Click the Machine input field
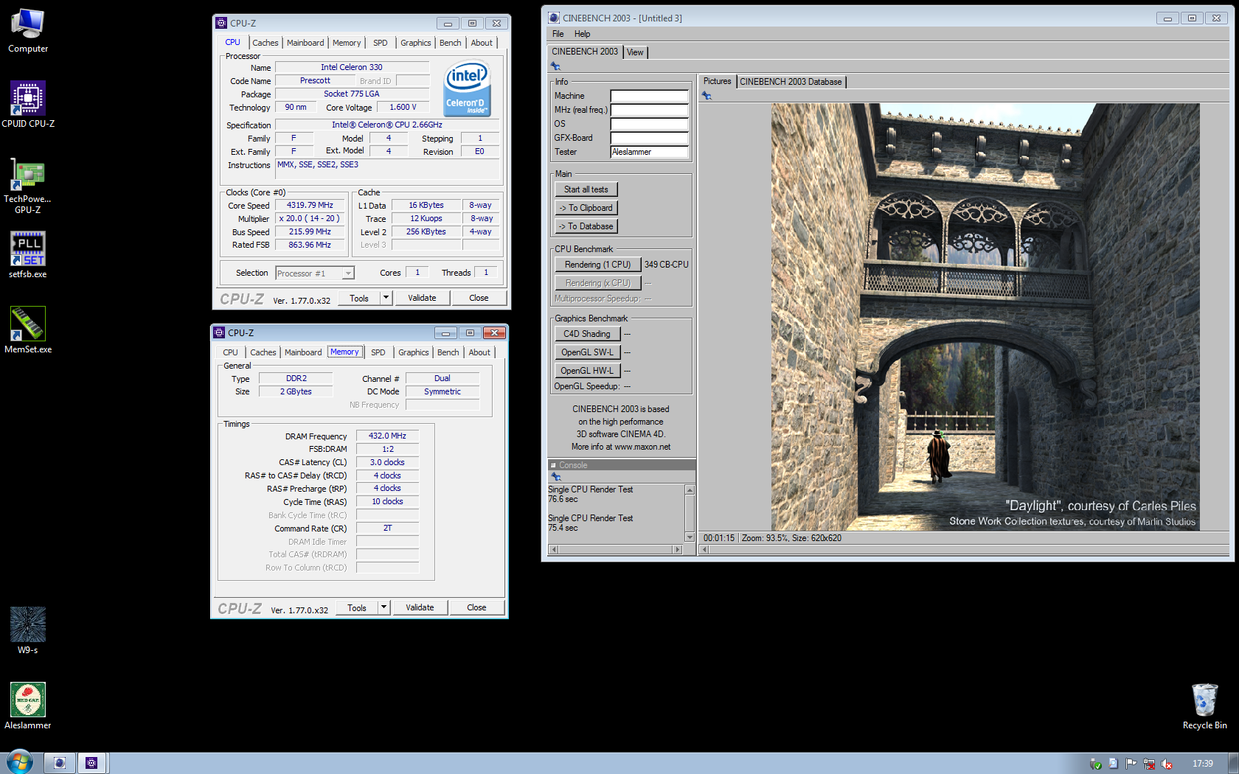 pos(650,96)
